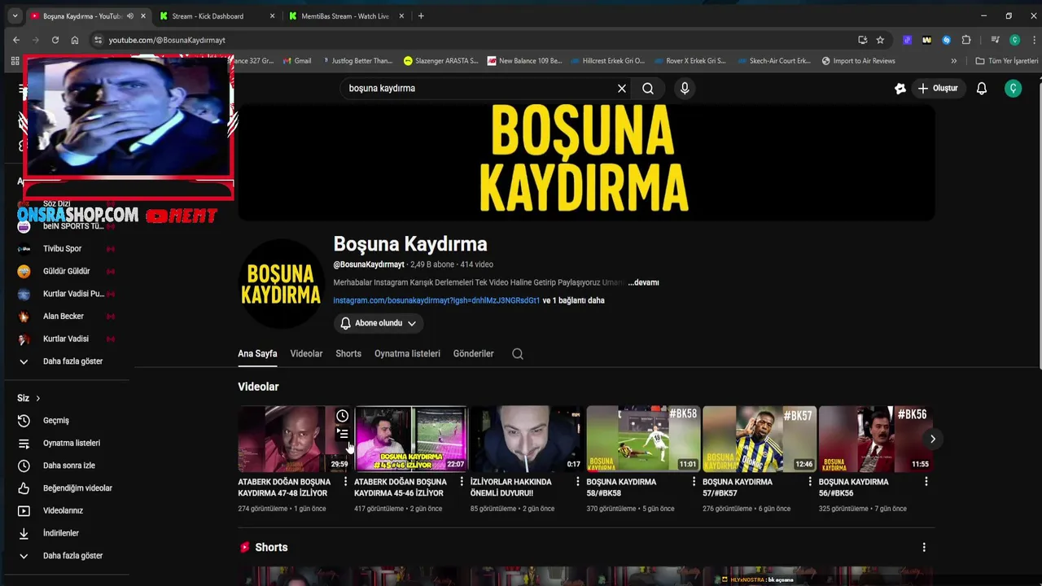Viewport: 1042px width, 586px height.
Task: Add the 47-48 İzliyor video to the queue with the list icon
Action: [x=343, y=434]
